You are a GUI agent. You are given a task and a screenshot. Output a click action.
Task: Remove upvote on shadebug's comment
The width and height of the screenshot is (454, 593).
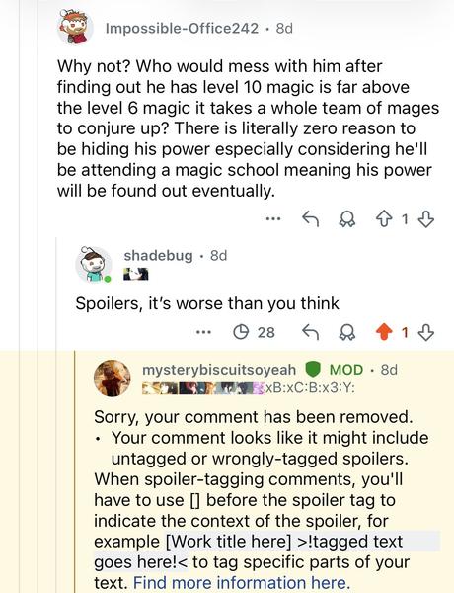tap(383, 332)
